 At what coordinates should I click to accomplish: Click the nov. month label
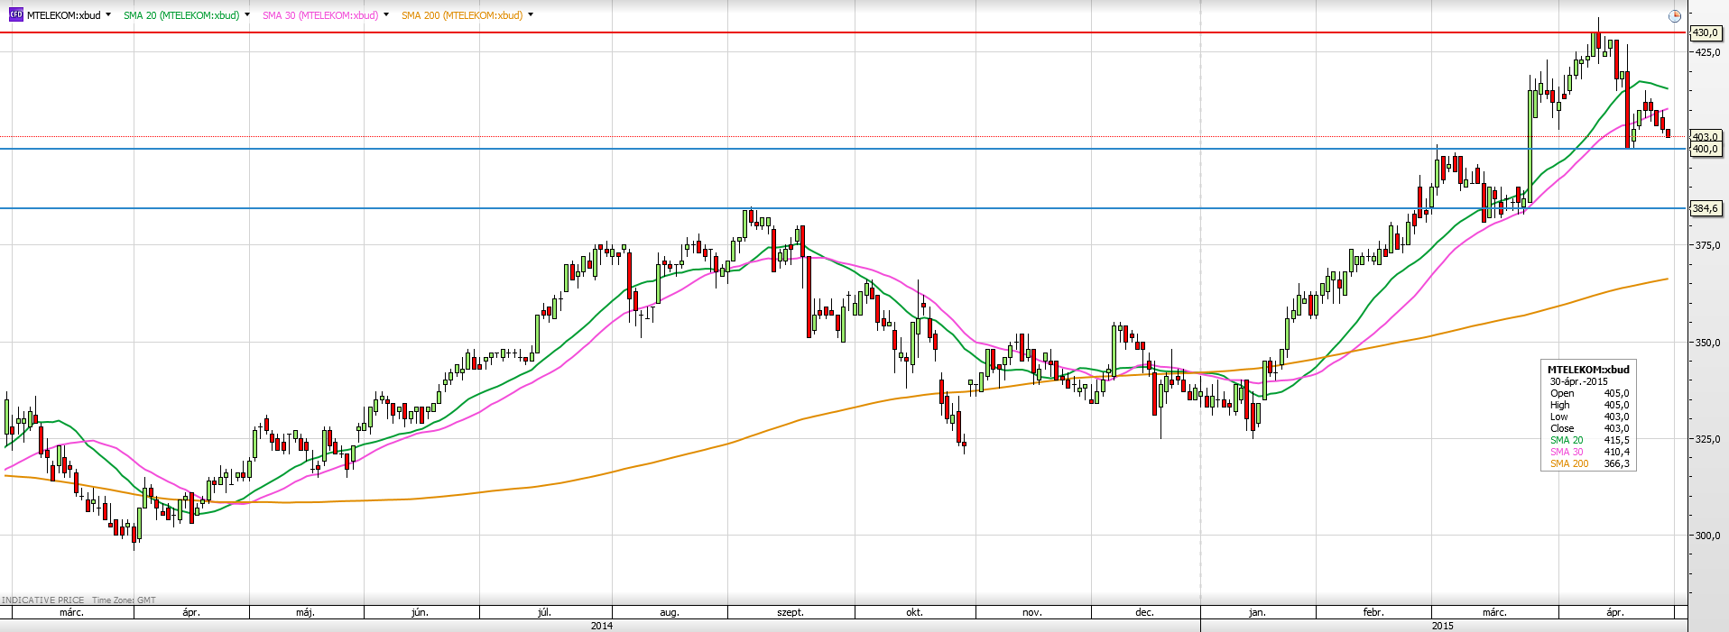click(x=1032, y=612)
